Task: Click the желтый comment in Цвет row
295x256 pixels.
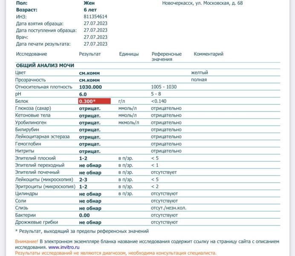Action: coord(199,73)
